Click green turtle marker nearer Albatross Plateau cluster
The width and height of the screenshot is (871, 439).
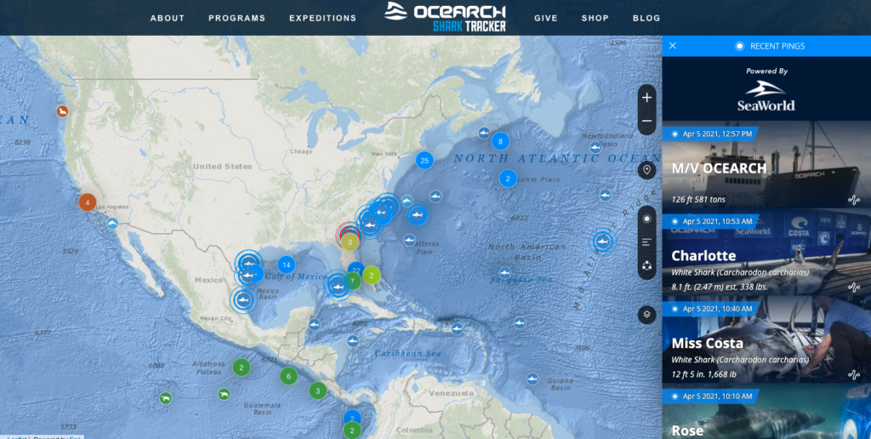tap(224, 394)
